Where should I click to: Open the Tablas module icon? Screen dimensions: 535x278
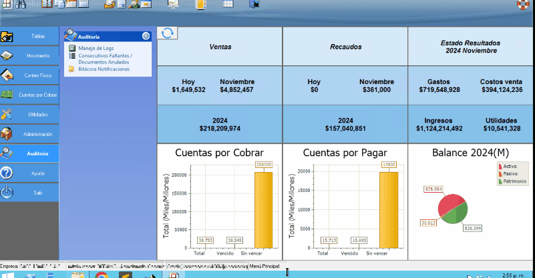[x=7, y=36]
